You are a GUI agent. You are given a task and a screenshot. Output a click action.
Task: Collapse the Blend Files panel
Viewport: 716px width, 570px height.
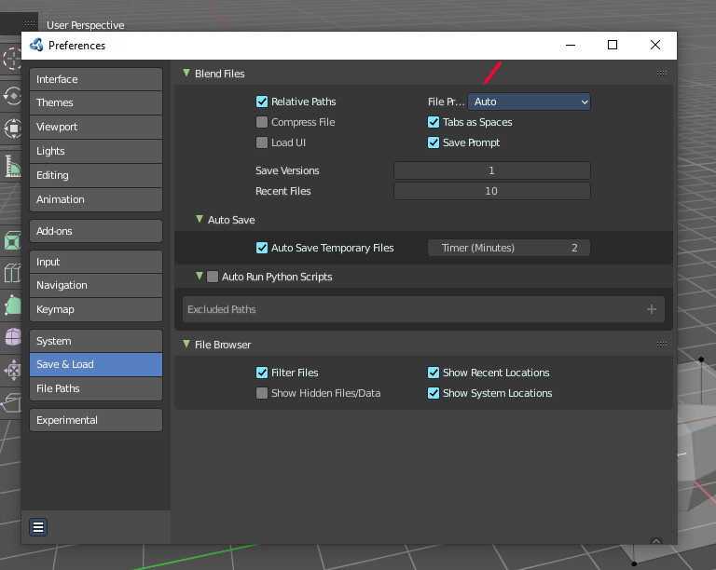(x=186, y=73)
